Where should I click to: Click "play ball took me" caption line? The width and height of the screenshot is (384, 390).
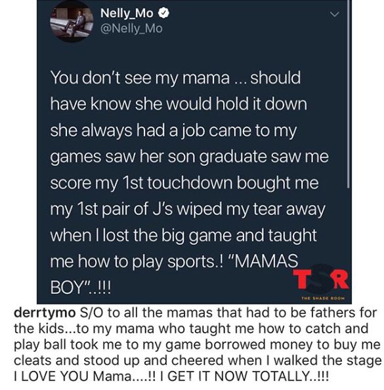coord(197,345)
